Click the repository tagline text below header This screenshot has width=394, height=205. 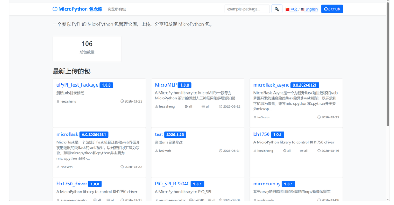(133, 24)
